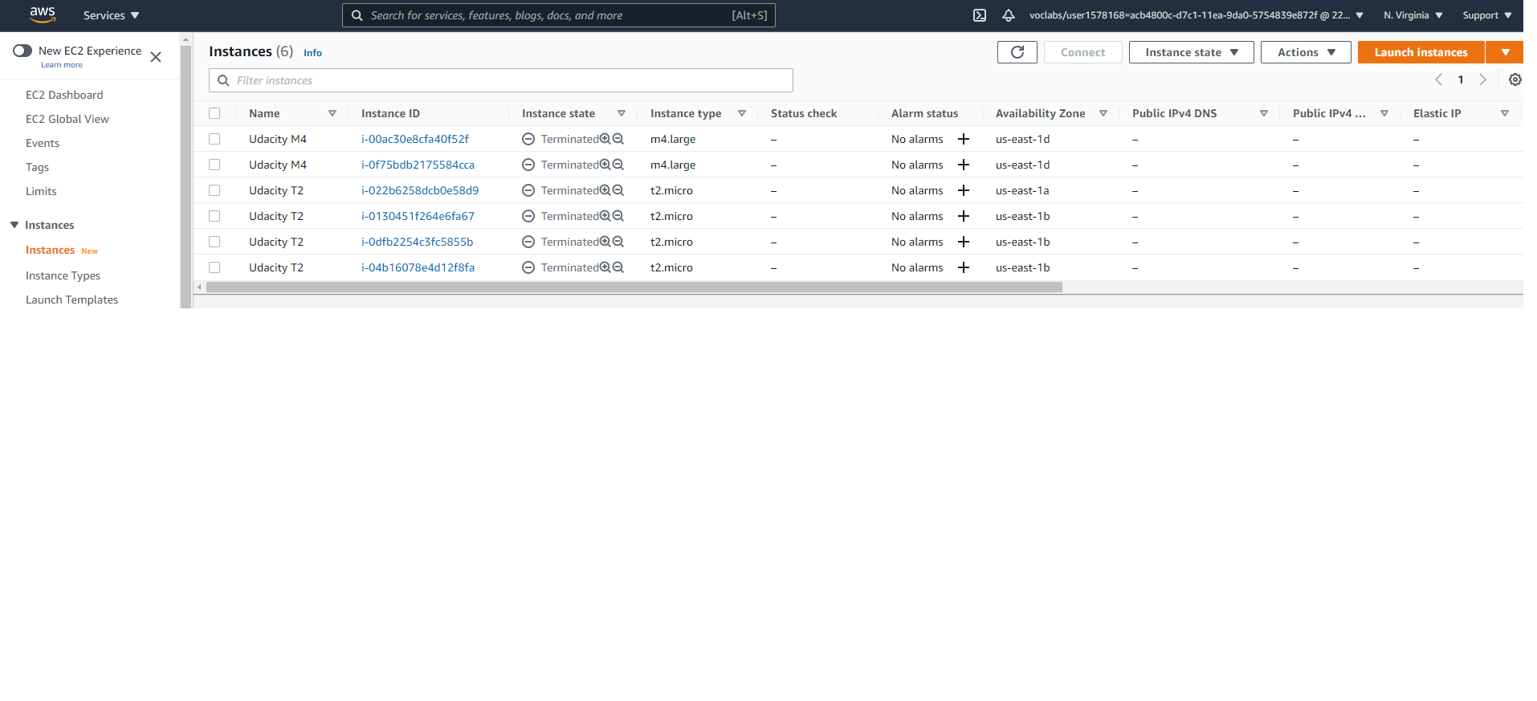This screenshot has height=701, width=1537.
Task: Sort by Instance type column arrow
Action: tap(742, 113)
